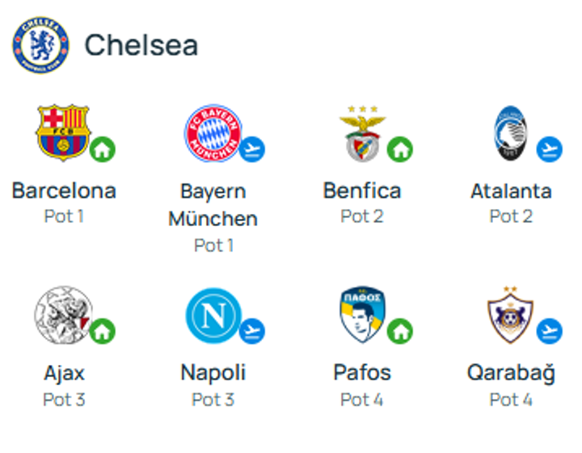Select the Bayern München club logo
Screen dimensions: 582x453
point(212,132)
